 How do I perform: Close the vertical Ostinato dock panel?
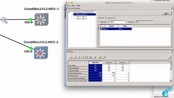tap(65, 5)
